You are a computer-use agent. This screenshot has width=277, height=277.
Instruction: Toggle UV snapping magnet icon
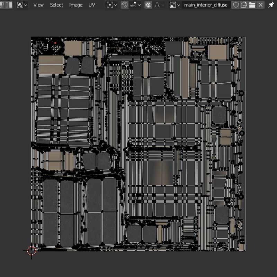click(124, 5)
